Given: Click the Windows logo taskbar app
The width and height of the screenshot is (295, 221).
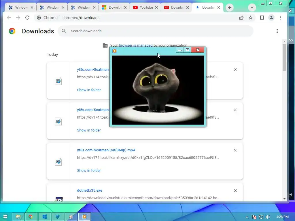Looking at the screenshot, I should (45, 217).
